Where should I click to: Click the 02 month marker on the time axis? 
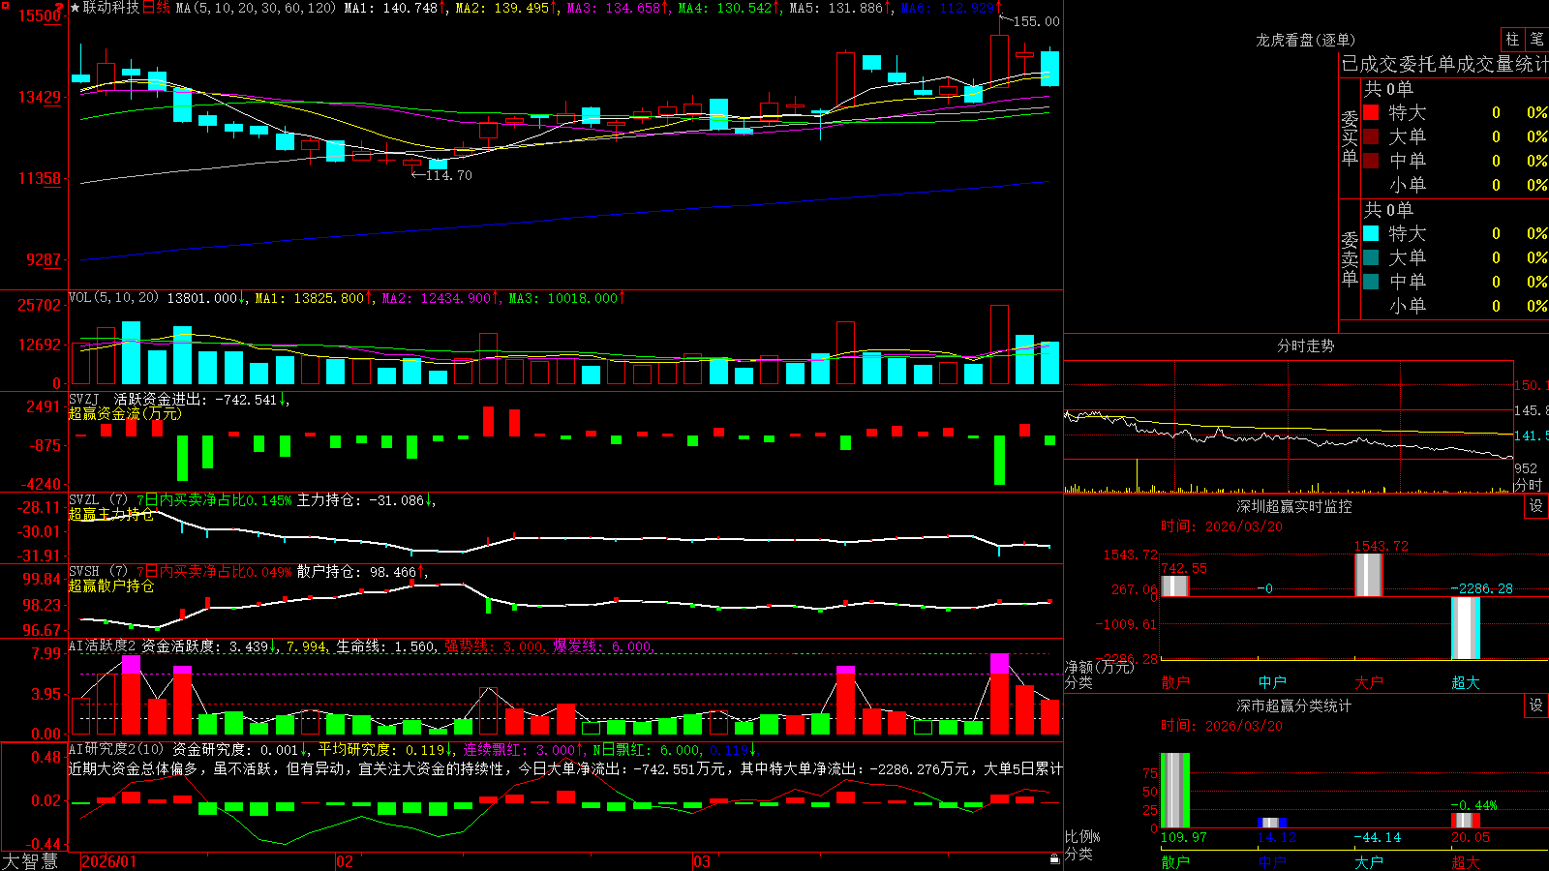[x=345, y=861]
